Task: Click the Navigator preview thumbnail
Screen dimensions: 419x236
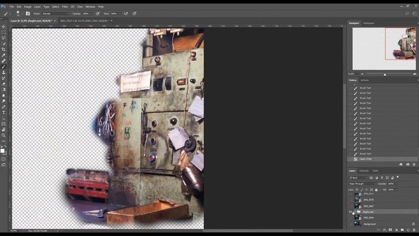Action: coord(384,49)
